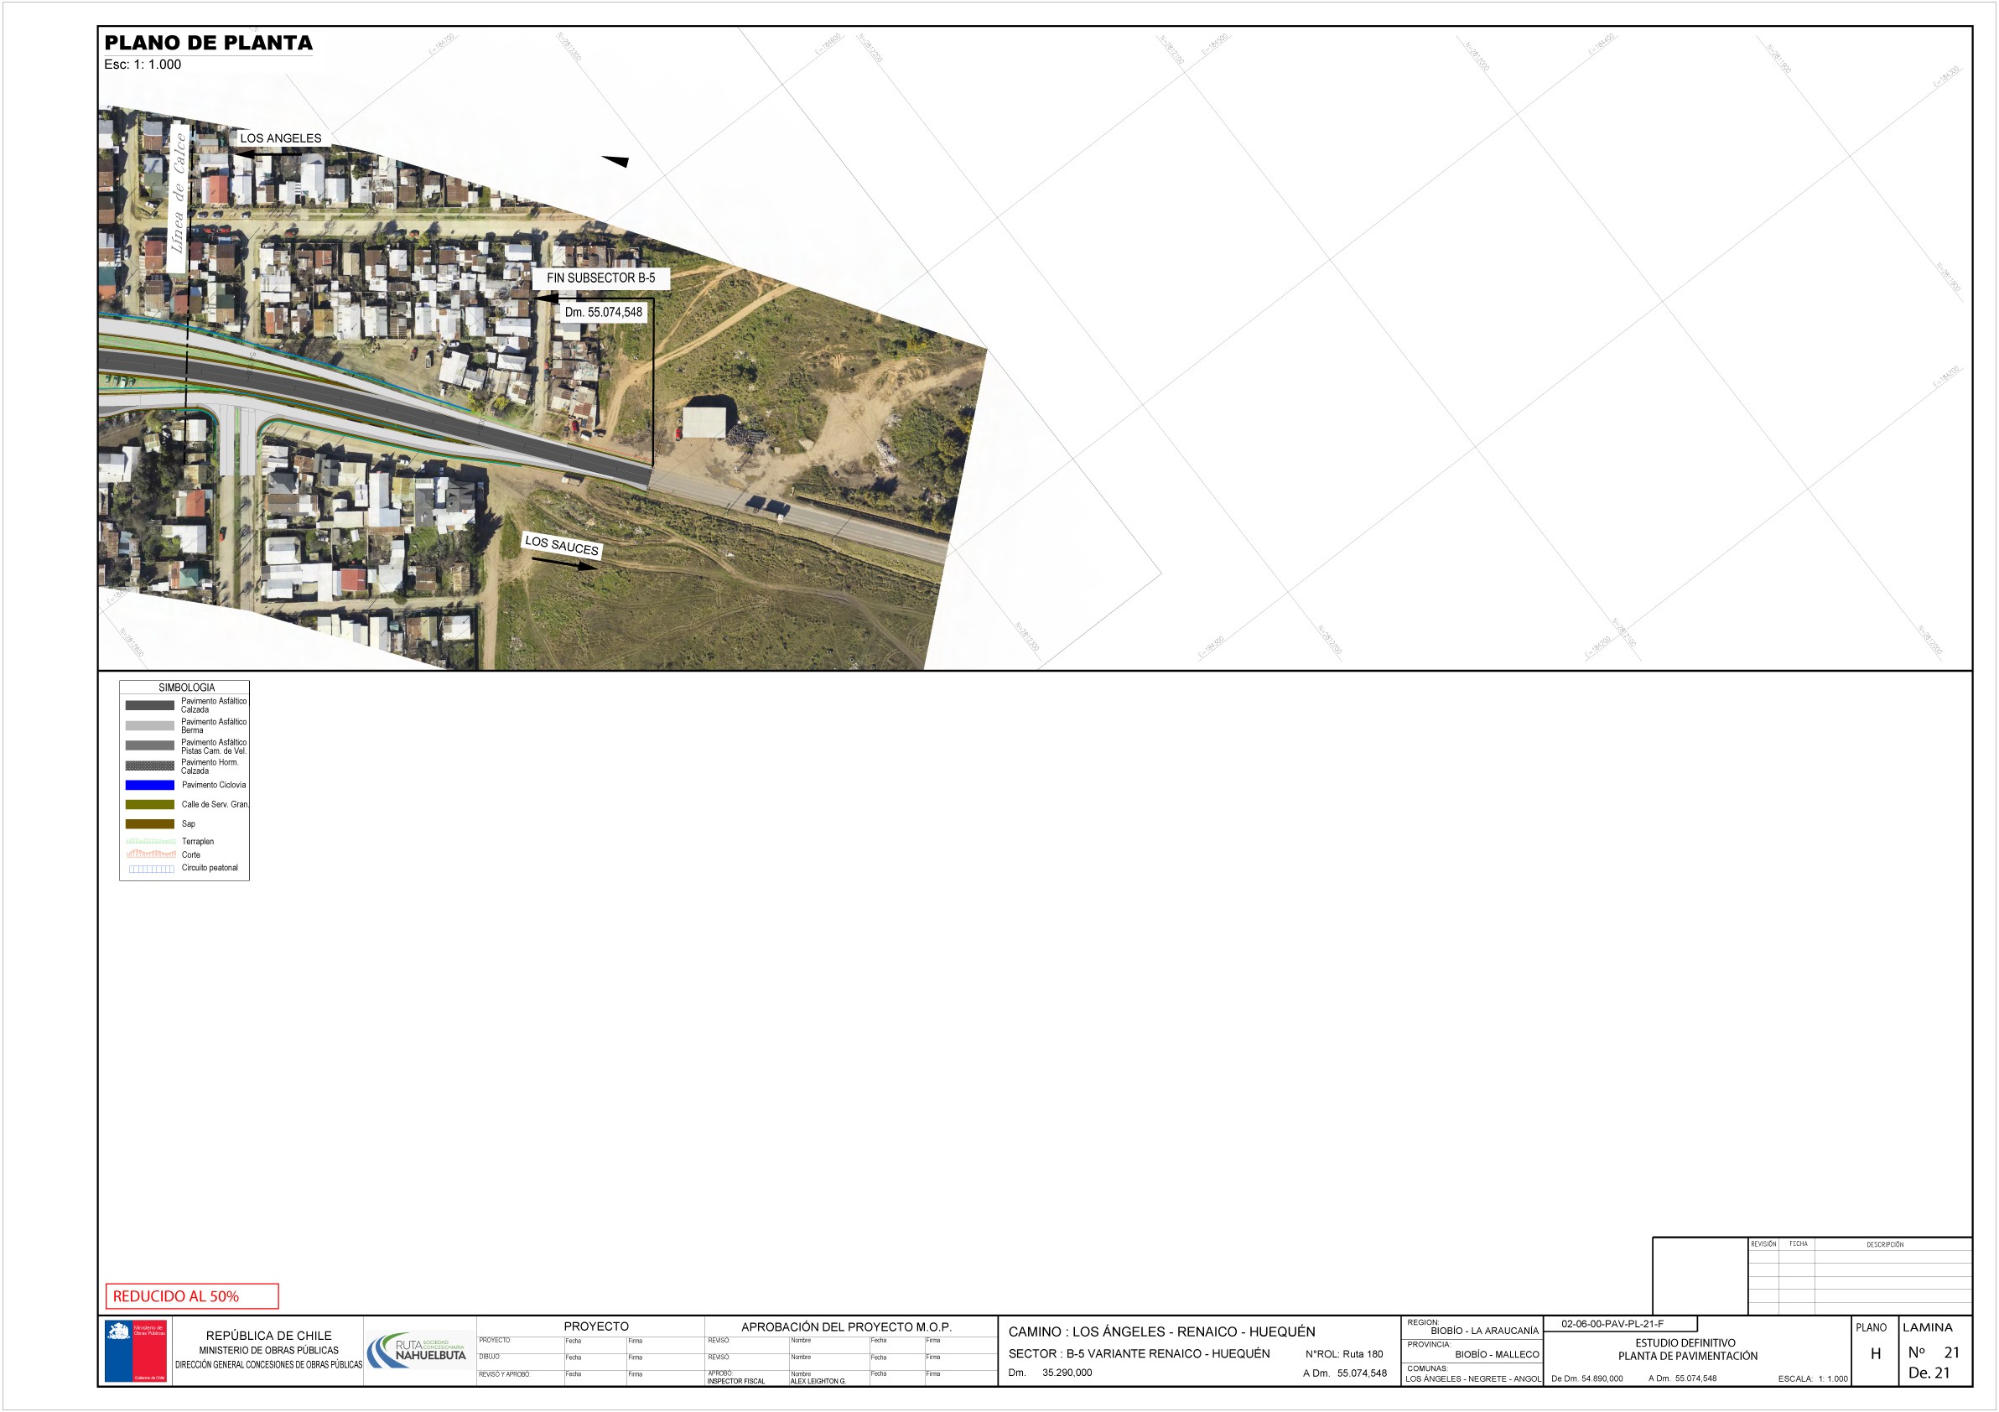Viewport: 1999px width, 1412px height.
Task: Click 'PLANTA DE PAVIMENTACIÓN' title text
Action: (x=1687, y=1356)
